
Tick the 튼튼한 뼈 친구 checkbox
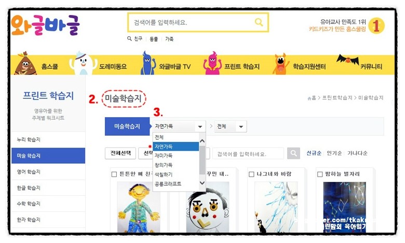(x=114, y=175)
